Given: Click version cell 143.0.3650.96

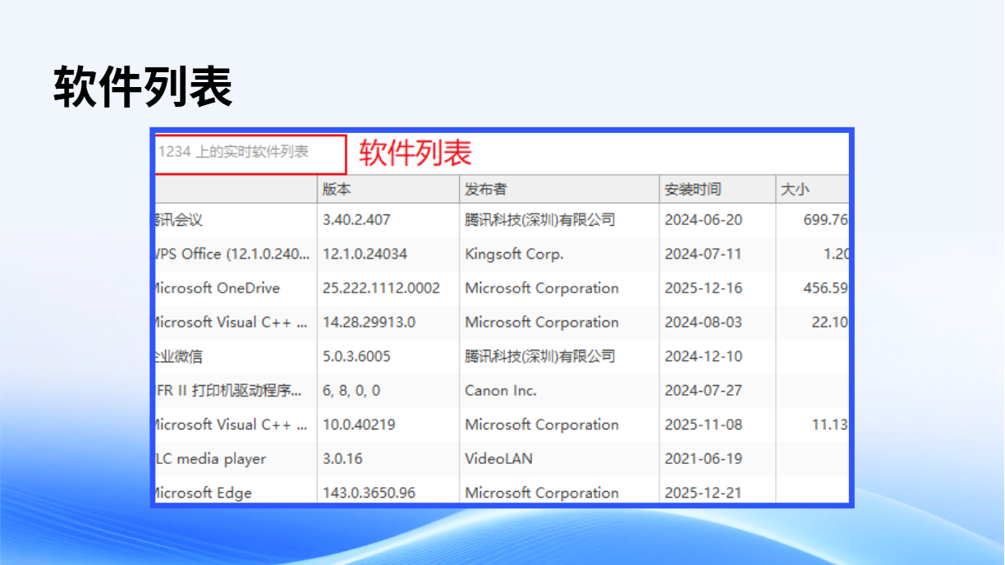Looking at the screenshot, I should click(369, 493).
